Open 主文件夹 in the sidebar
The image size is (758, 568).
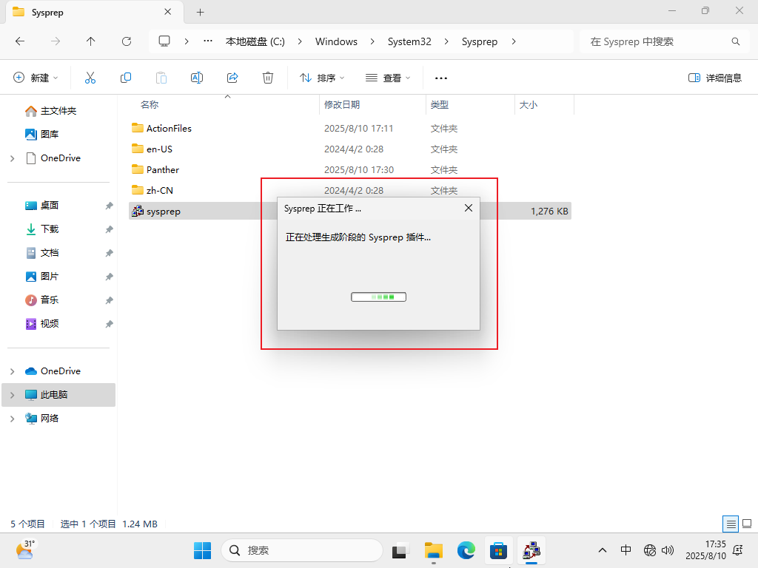point(58,111)
